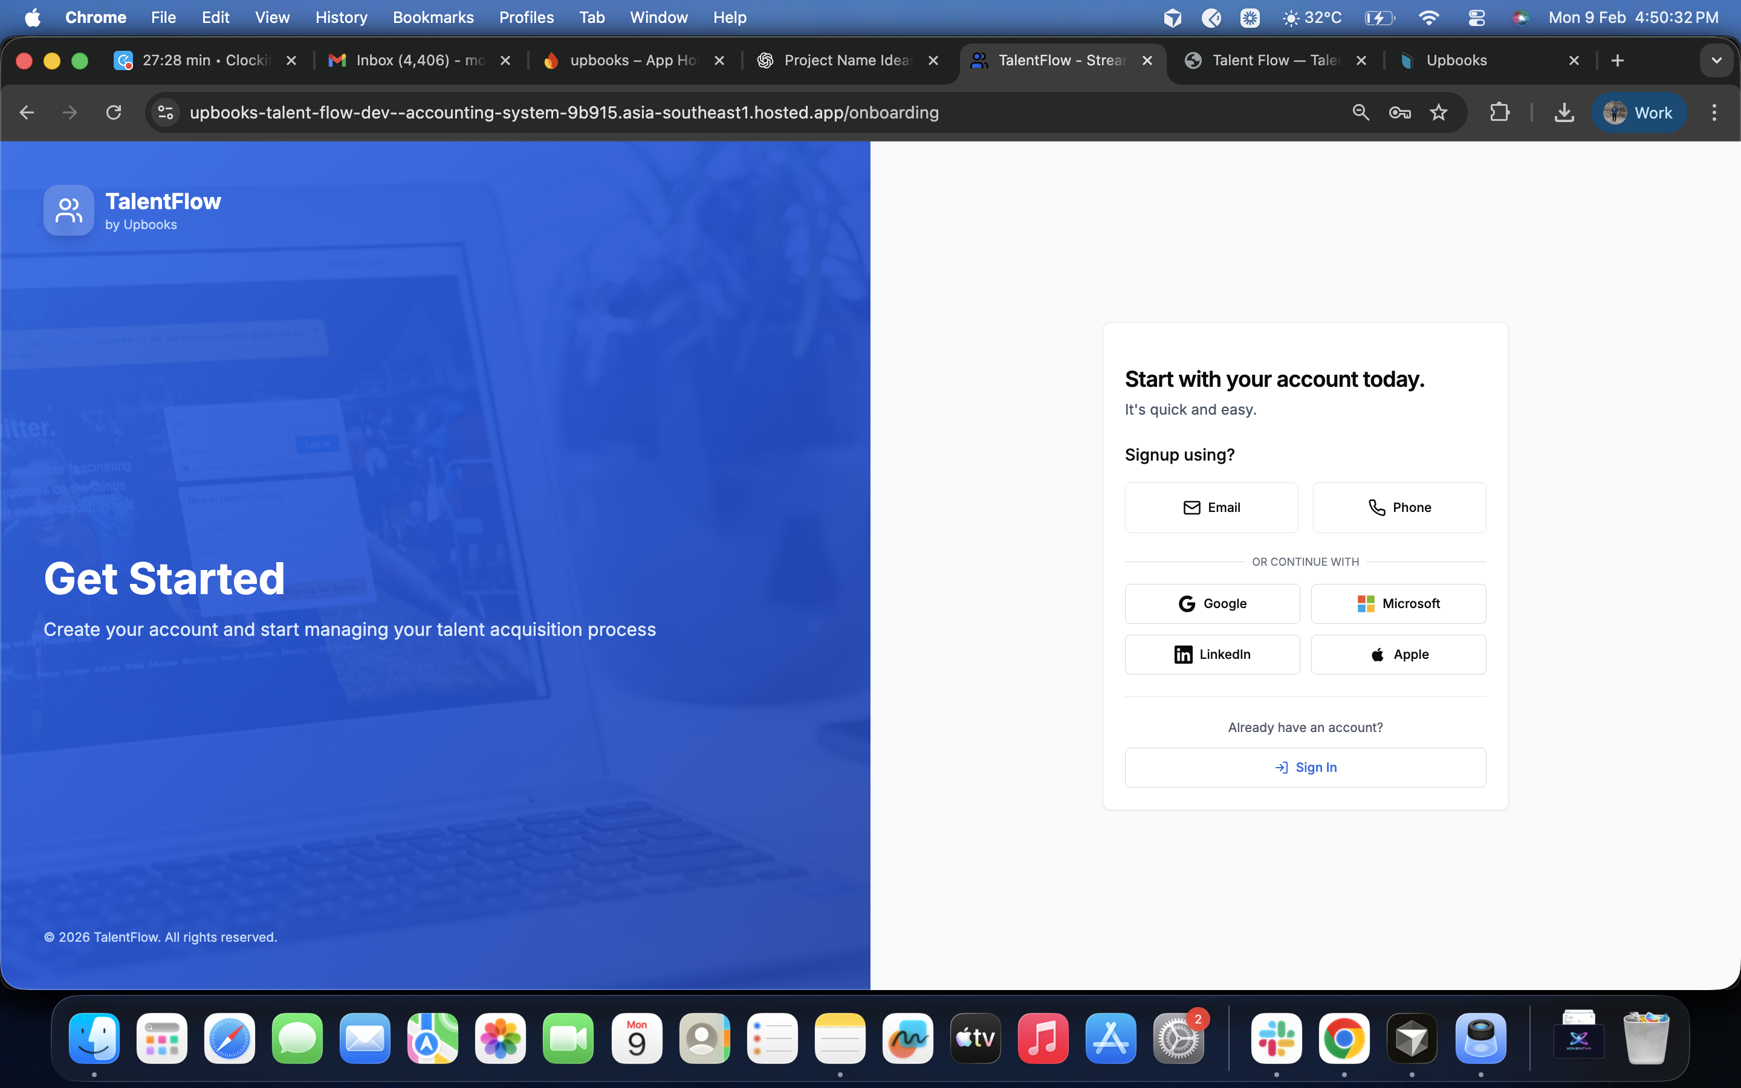Continue with Apple
The image size is (1741, 1088).
[x=1398, y=654]
